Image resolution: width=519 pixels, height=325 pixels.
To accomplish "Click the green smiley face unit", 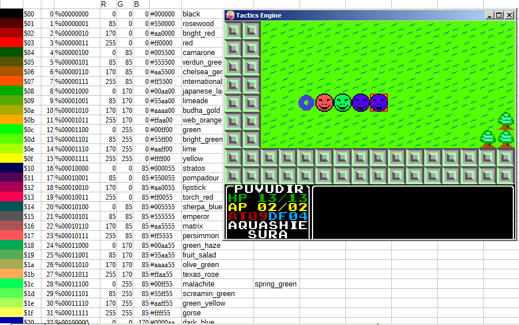I will [x=343, y=103].
